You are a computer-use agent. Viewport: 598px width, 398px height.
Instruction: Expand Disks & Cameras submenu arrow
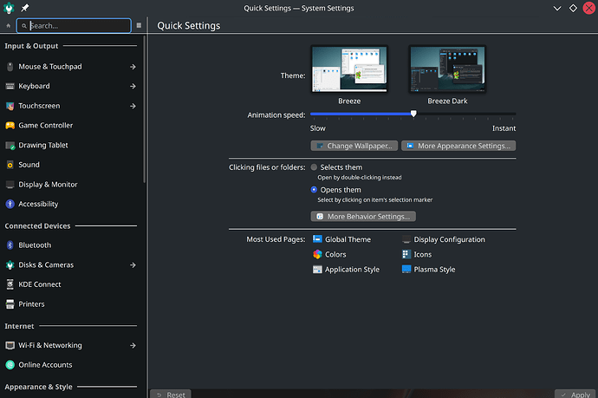click(133, 264)
